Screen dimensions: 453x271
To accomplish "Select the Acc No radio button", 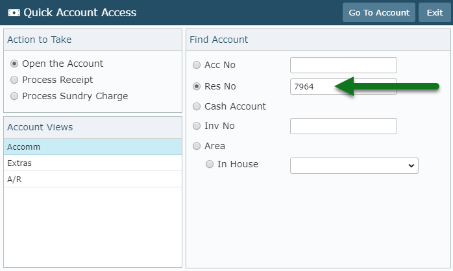I will click(x=197, y=65).
